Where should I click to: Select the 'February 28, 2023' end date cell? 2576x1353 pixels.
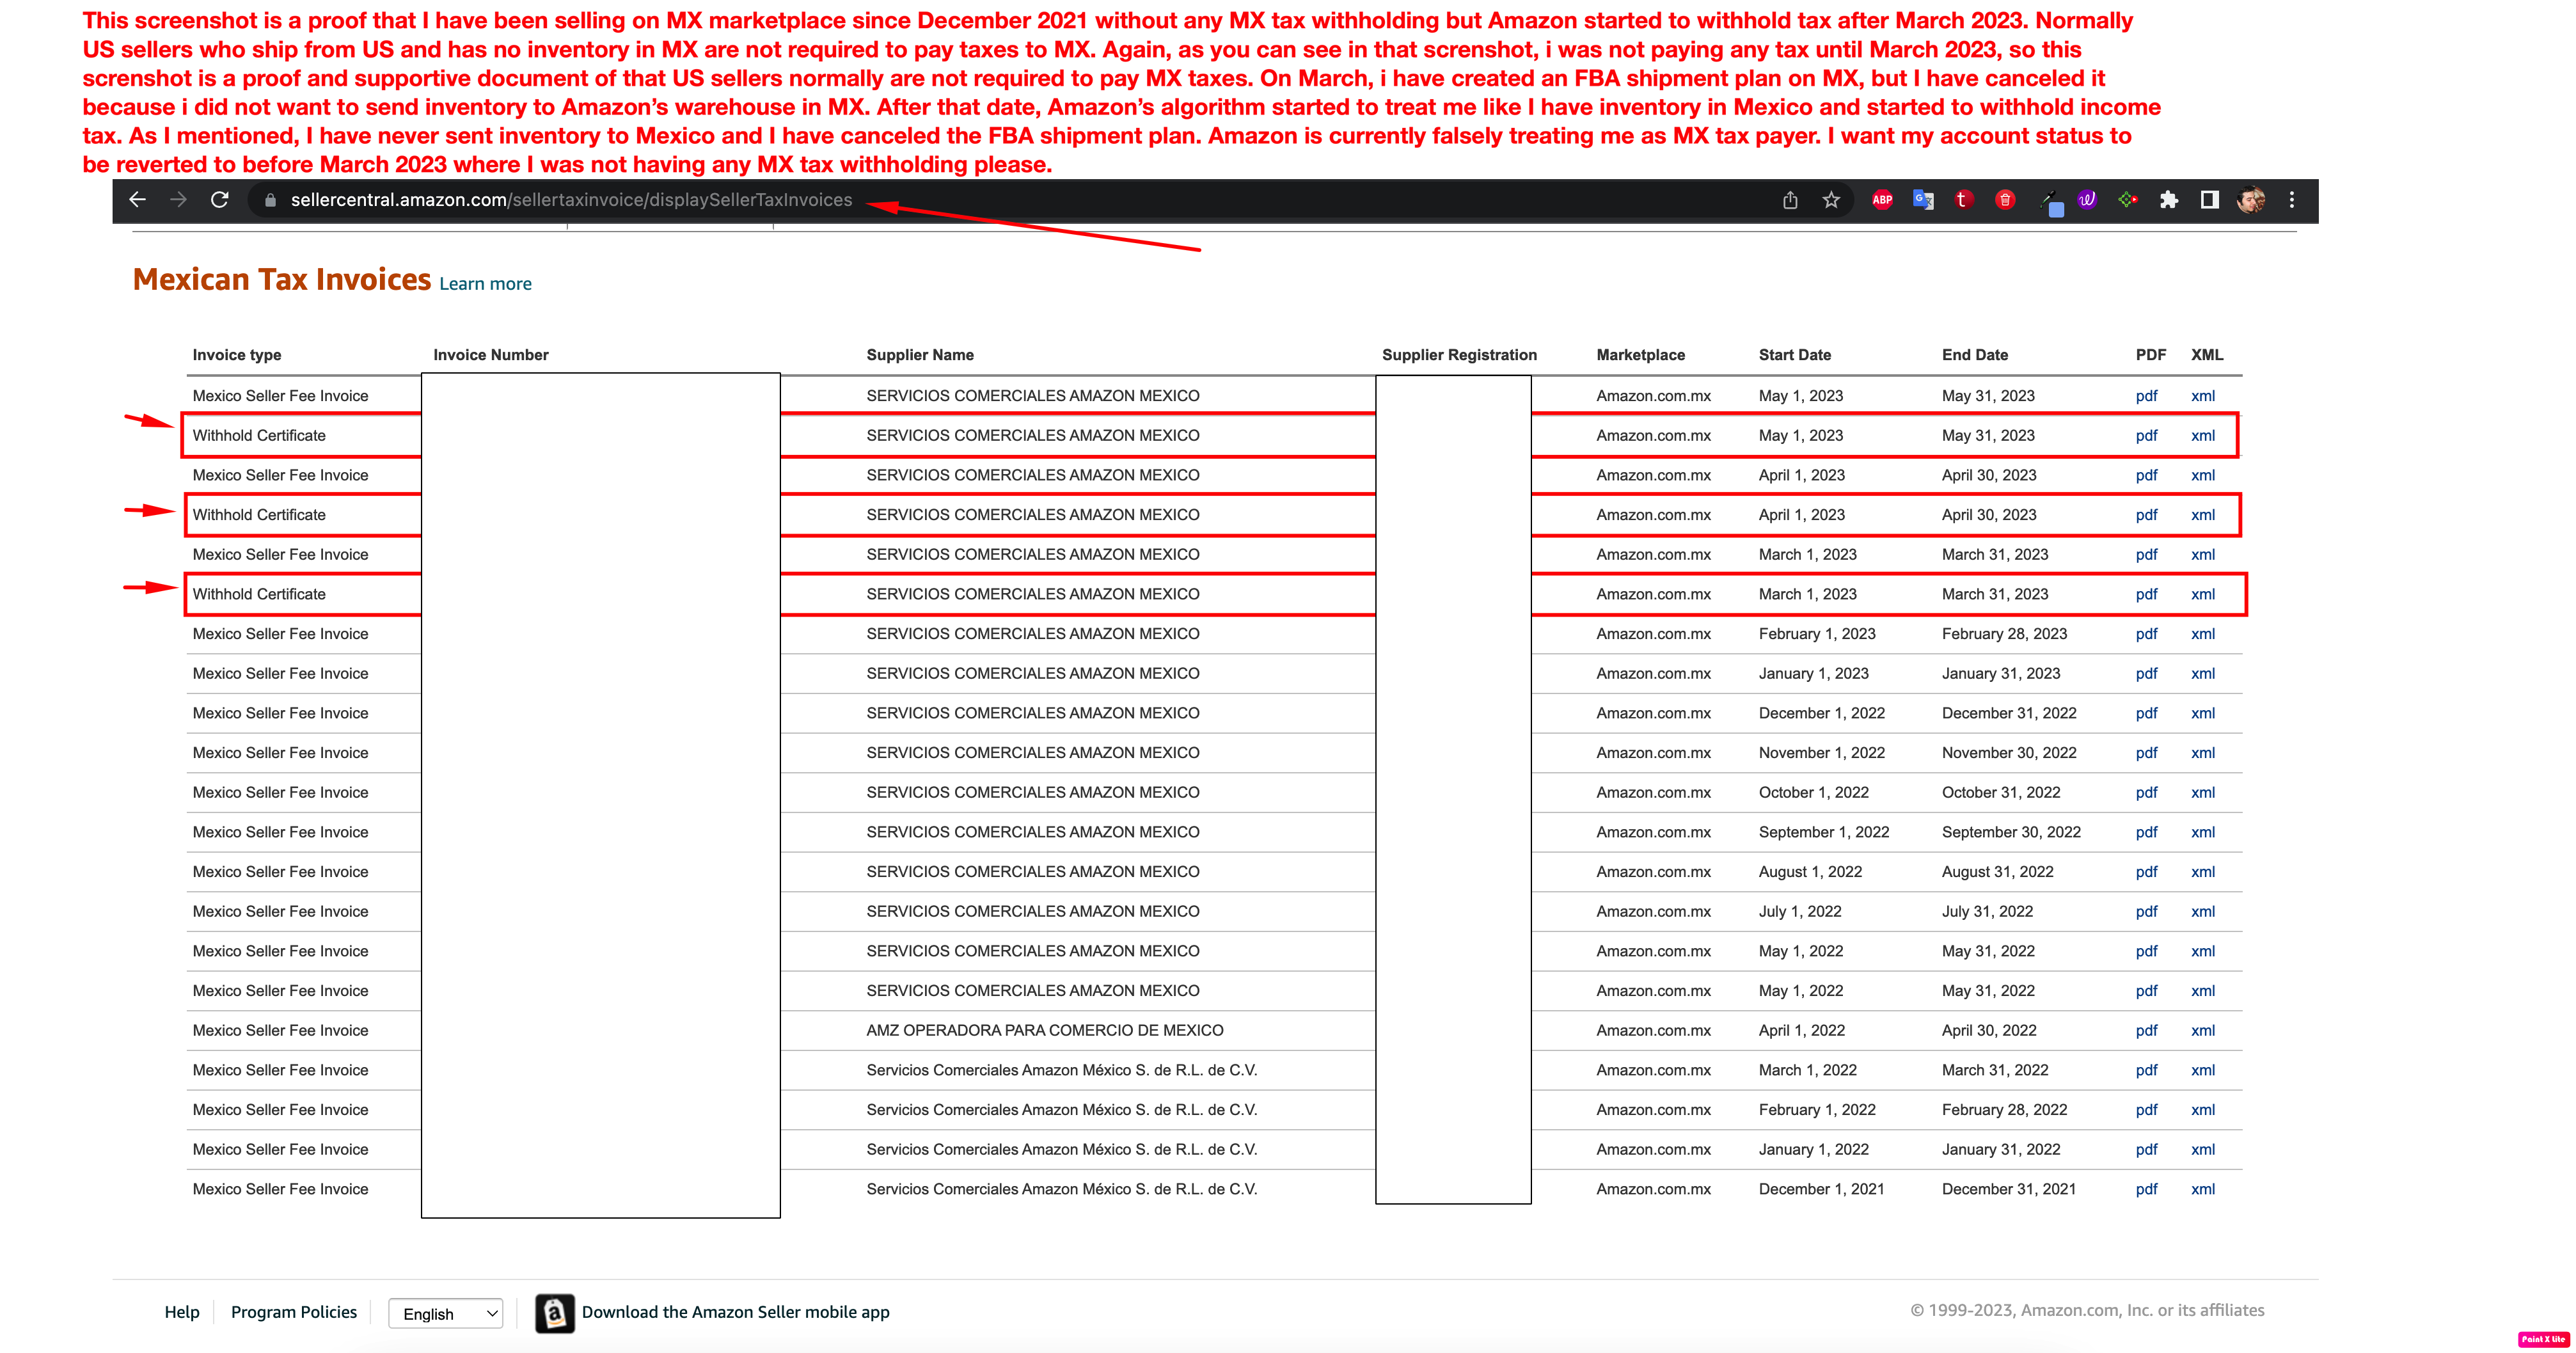(2004, 634)
